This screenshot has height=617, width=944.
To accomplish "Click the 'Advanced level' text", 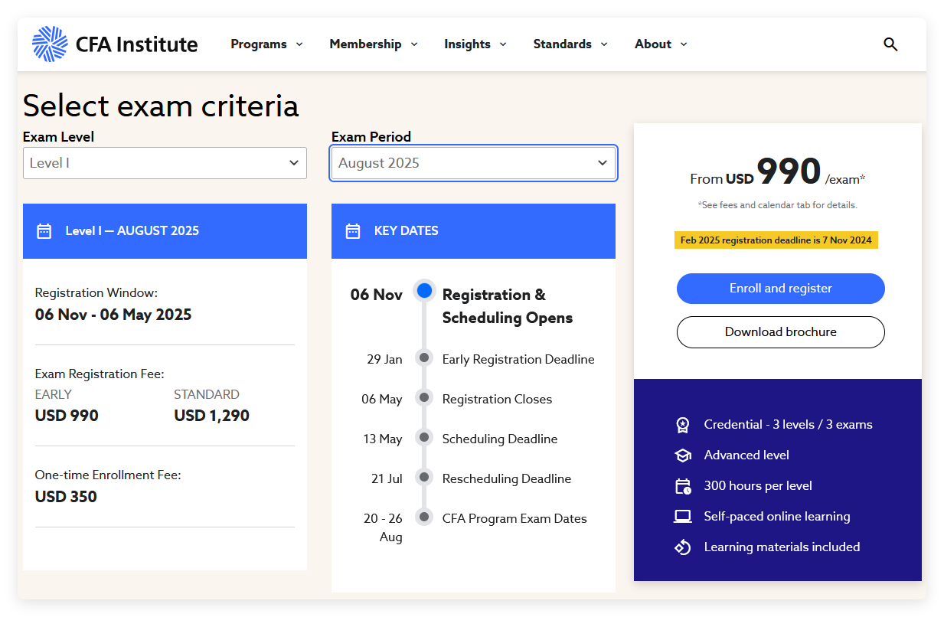I will (746, 455).
